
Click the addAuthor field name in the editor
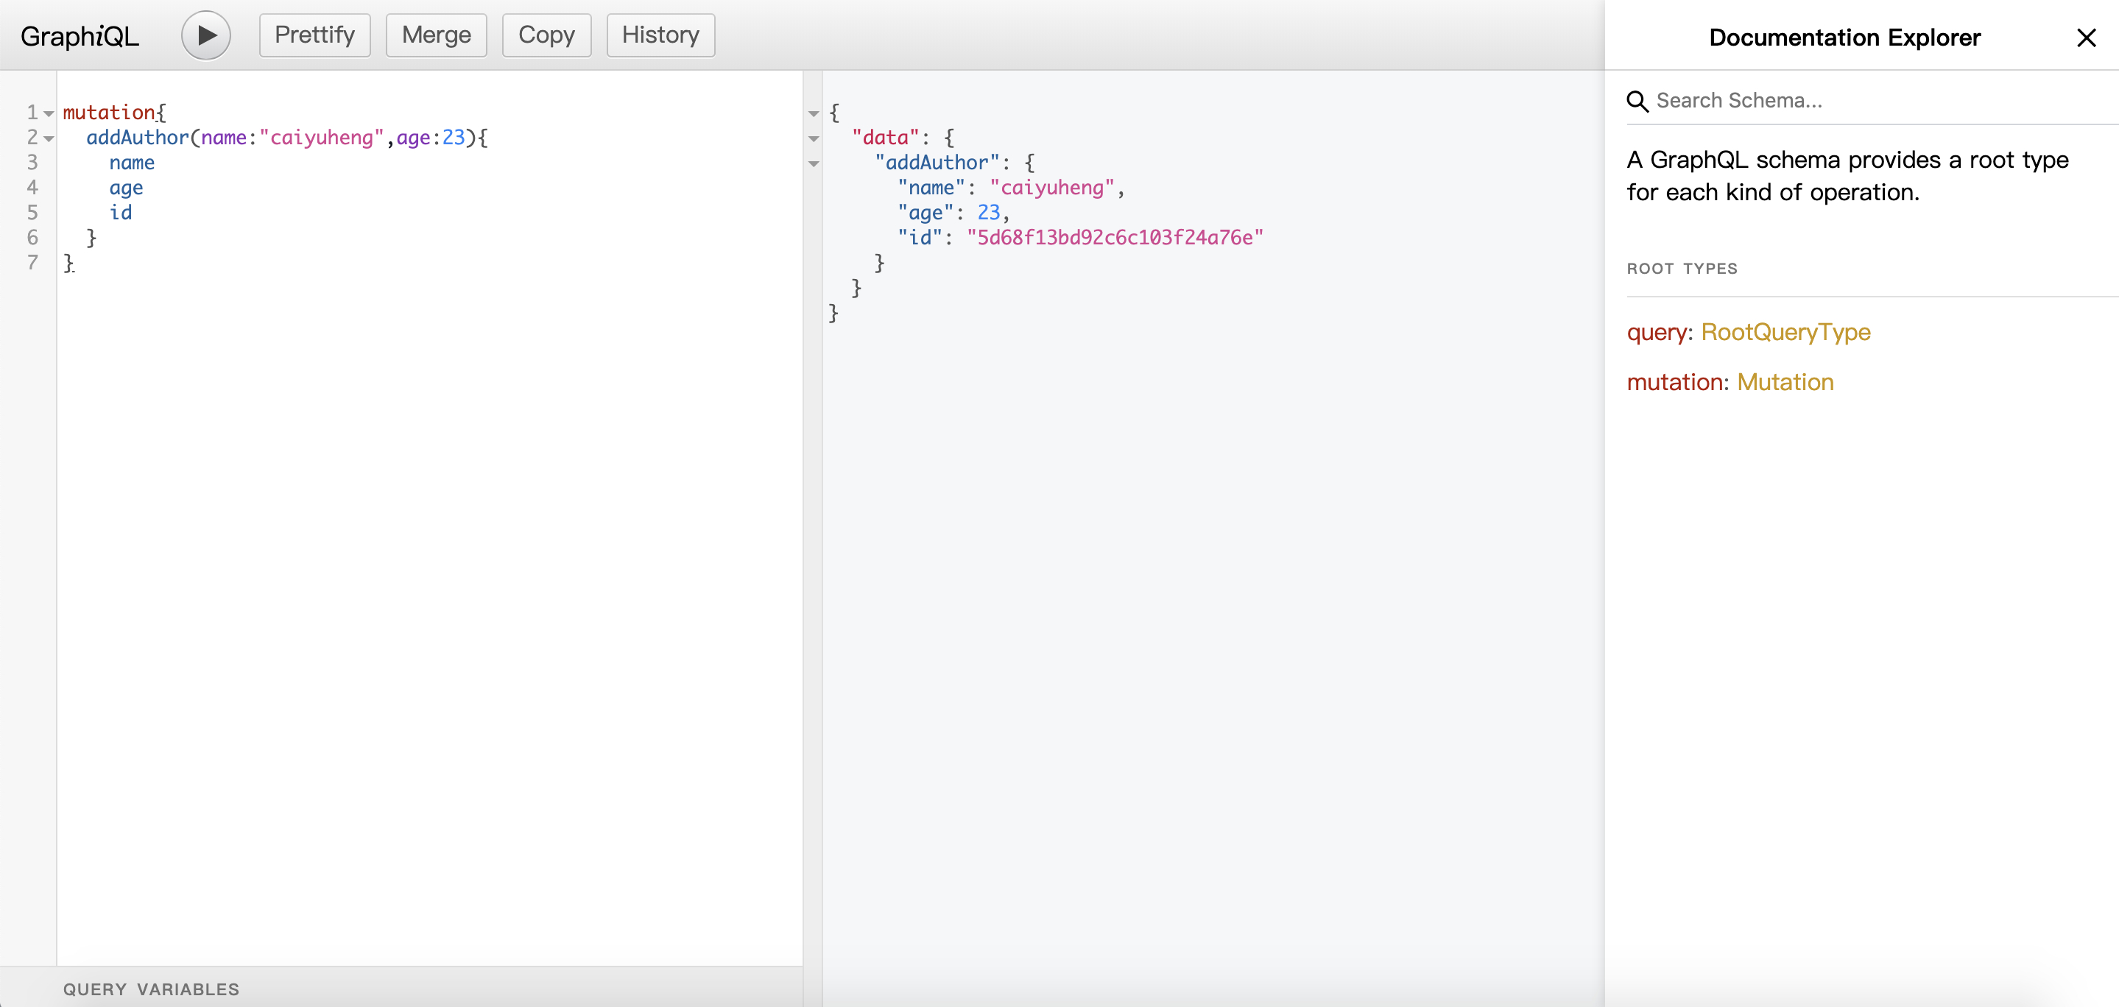coord(138,138)
